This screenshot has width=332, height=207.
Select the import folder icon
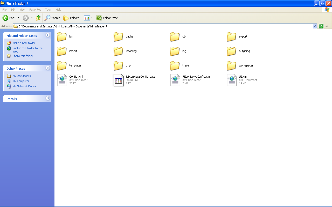coord(62,51)
